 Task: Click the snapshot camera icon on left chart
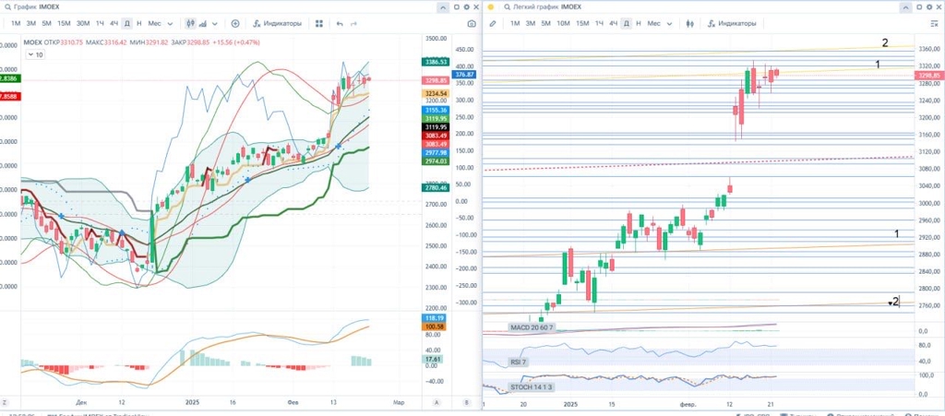pyautogui.click(x=472, y=23)
